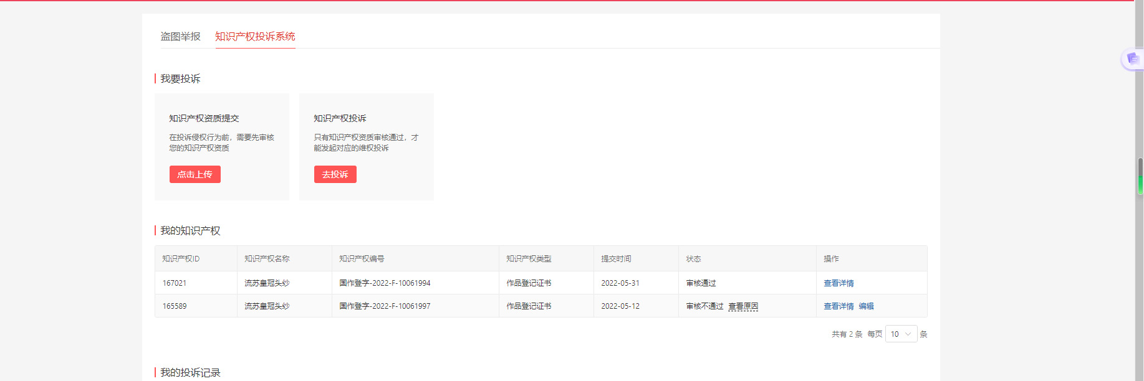This screenshot has height=381, width=1144.
Task: Click 我要投诉 section heading
Action: 180,79
